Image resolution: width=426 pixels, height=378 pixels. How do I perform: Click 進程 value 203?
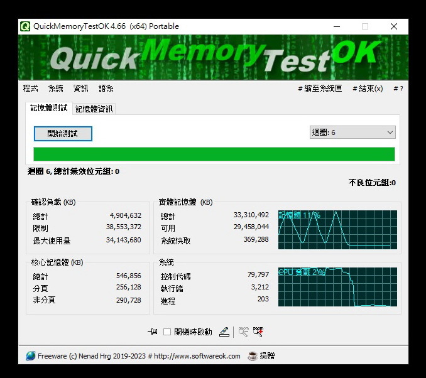pos(263,299)
